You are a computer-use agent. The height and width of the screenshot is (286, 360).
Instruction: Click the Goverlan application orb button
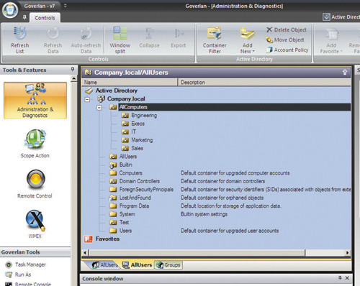[10, 10]
